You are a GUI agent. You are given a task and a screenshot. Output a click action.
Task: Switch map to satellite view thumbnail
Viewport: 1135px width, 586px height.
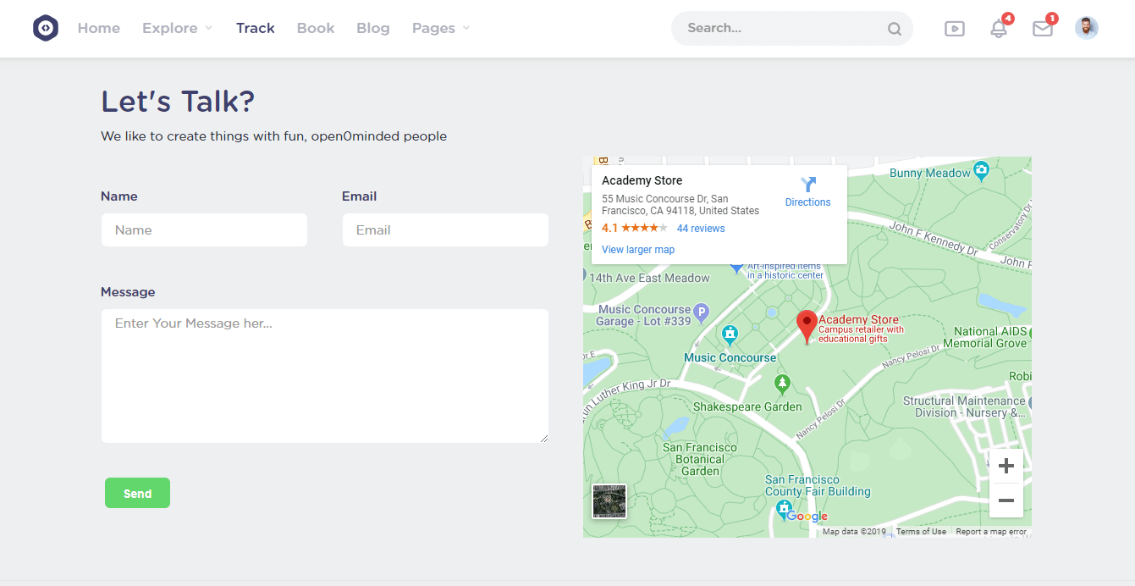[x=609, y=500]
